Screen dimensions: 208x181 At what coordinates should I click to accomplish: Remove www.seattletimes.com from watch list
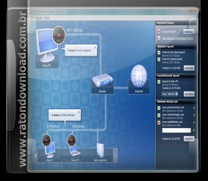click(x=194, y=122)
